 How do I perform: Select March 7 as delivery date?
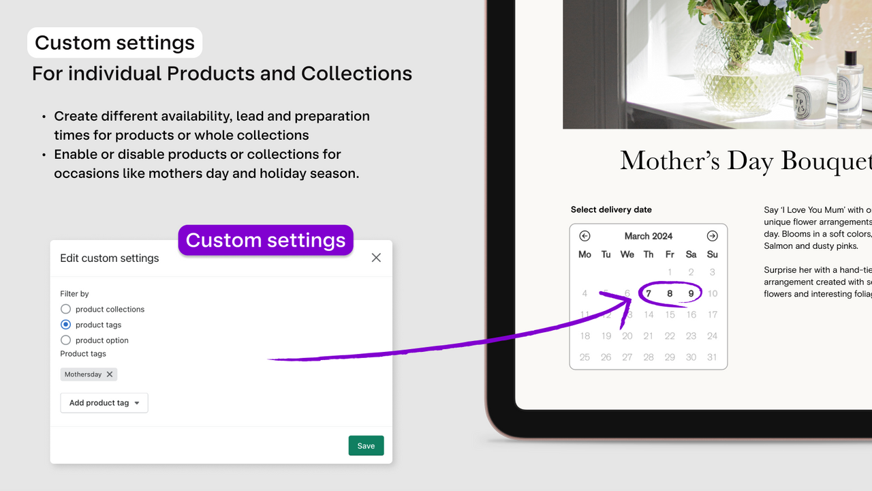(x=648, y=293)
